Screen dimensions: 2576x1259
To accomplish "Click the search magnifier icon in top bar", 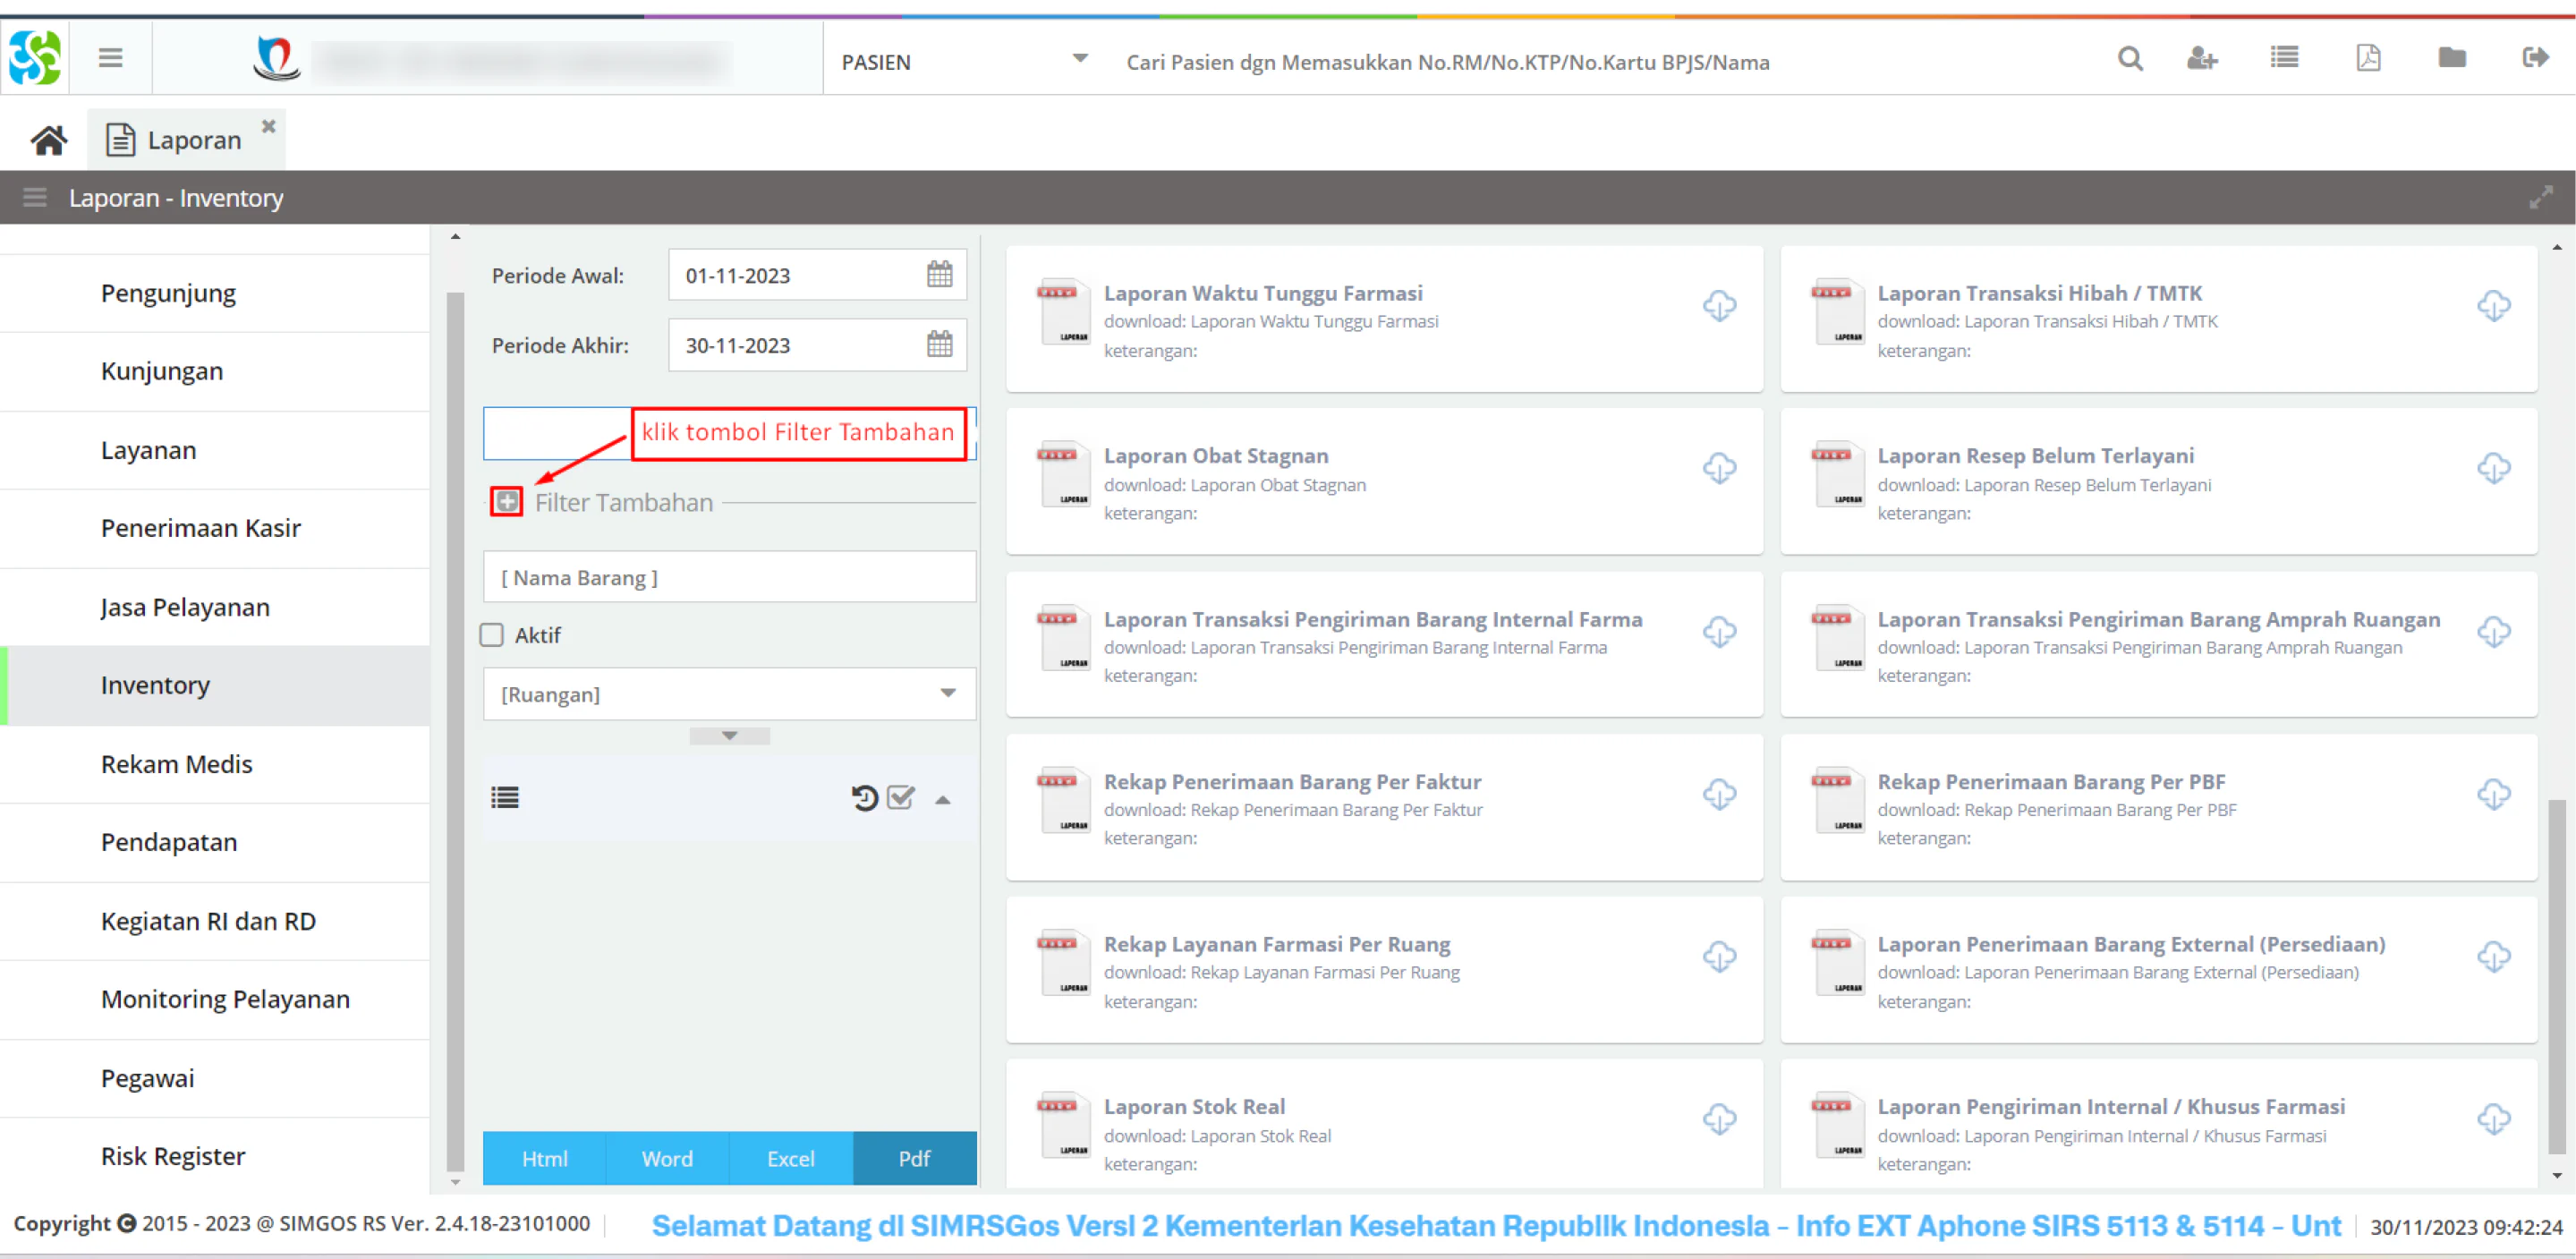I will pos(2130,59).
